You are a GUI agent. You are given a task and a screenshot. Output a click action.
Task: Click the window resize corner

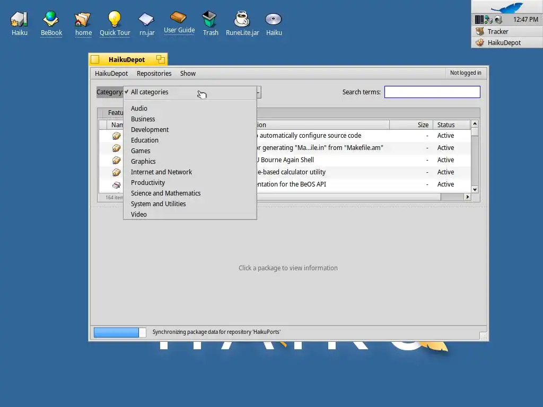coord(484,335)
